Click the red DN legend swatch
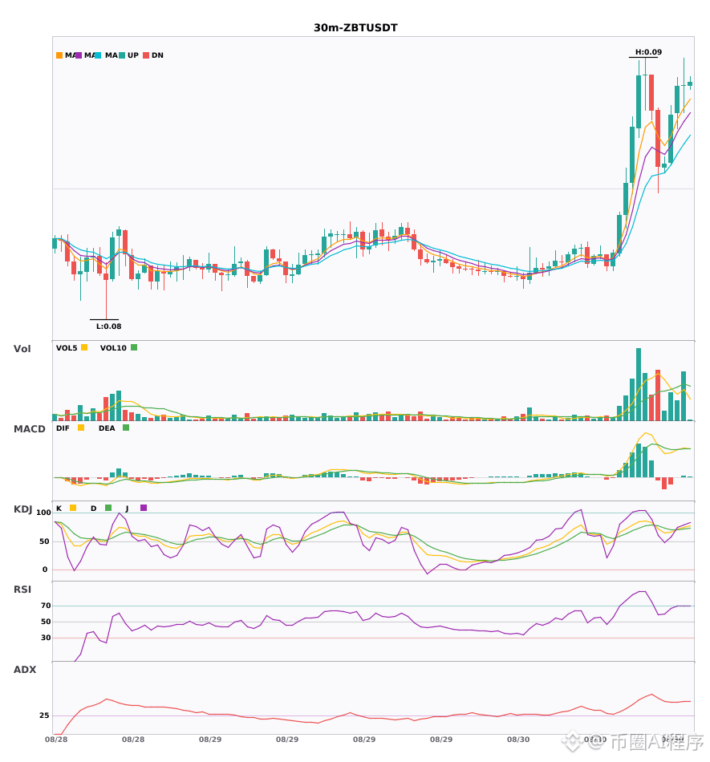 [146, 55]
